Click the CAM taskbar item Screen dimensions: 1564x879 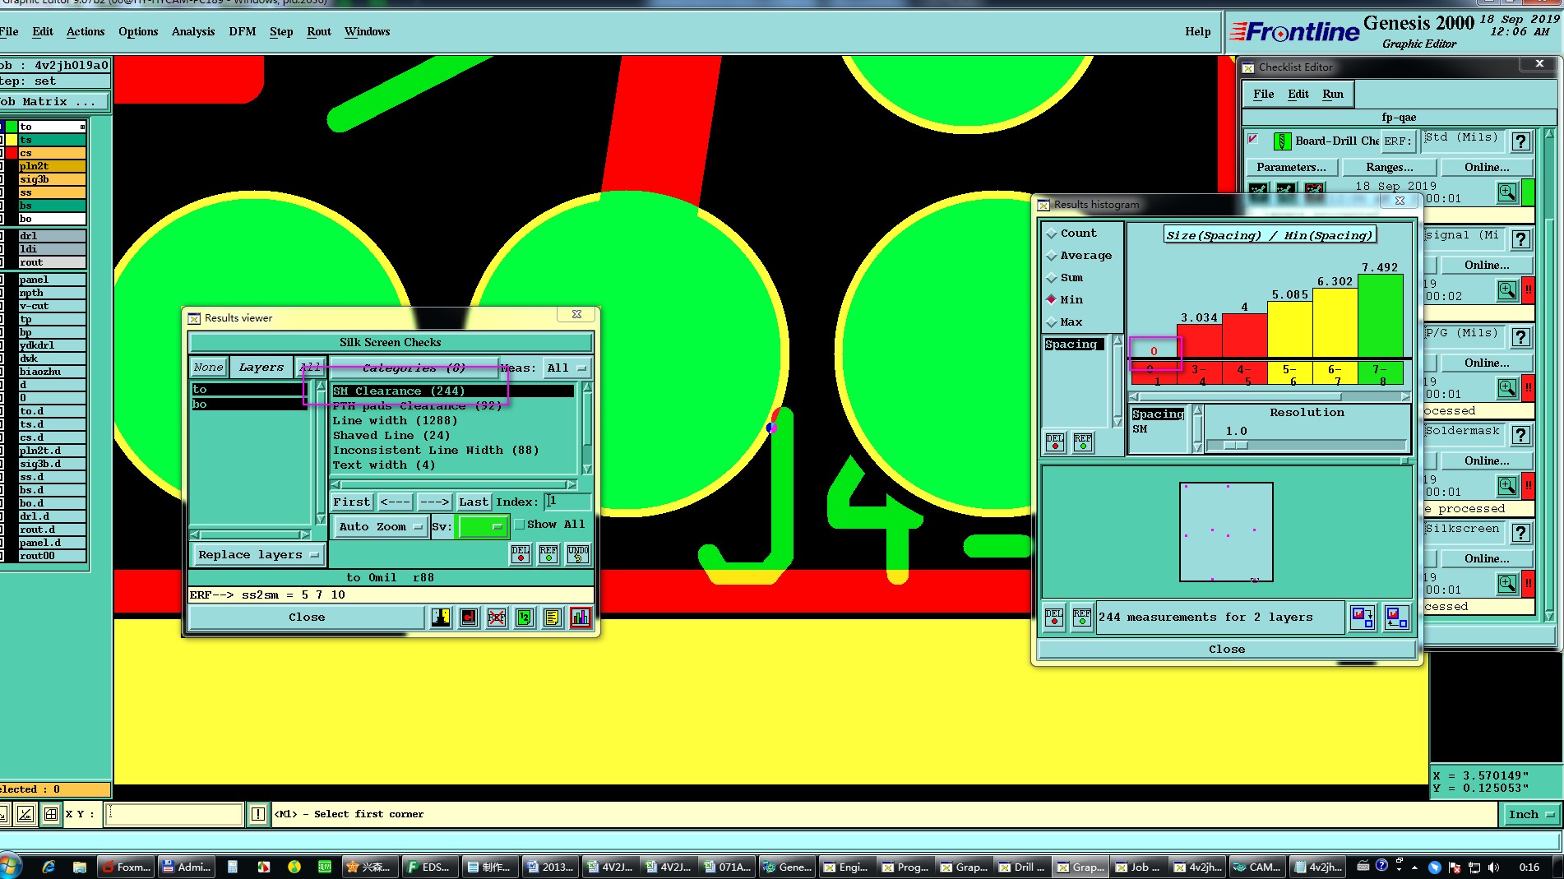(1257, 867)
